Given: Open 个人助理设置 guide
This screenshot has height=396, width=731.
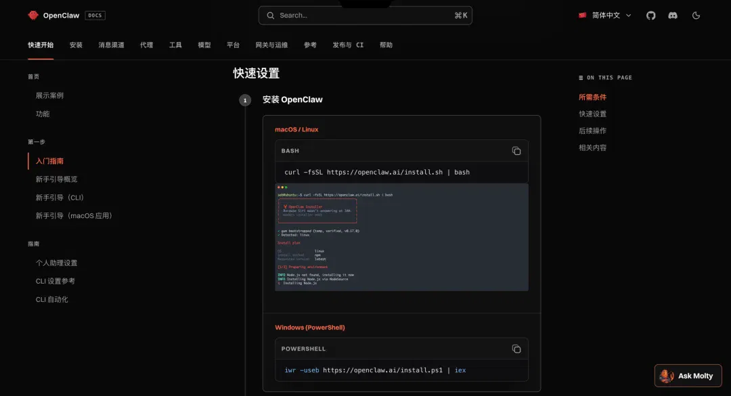Looking at the screenshot, I should [56, 263].
